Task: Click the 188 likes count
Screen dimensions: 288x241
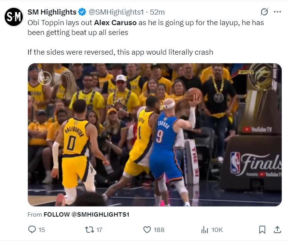Action: click(159, 230)
